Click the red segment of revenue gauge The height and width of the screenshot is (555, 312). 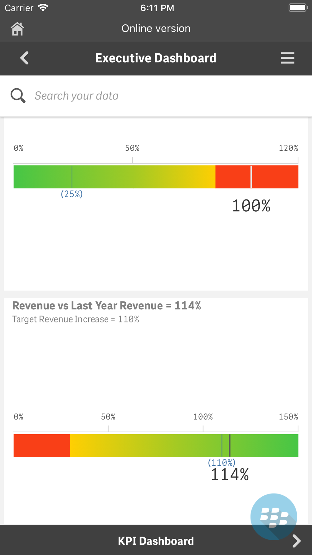pos(42,445)
